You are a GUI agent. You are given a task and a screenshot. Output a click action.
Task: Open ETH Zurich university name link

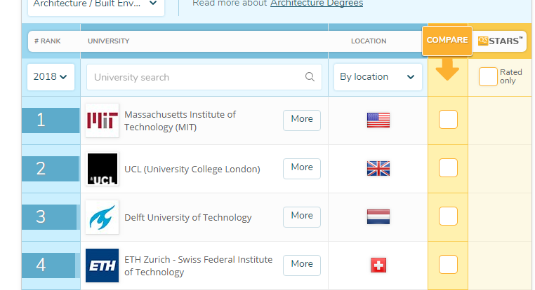(x=198, y=266)
